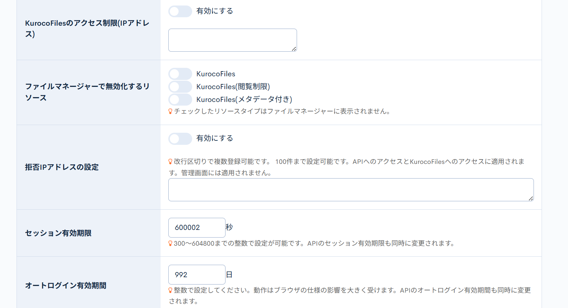Grab the KurocoFiles IP textarea resize handle
The width and height of the screenshot is (568, 308).
[x=294, y=49]
